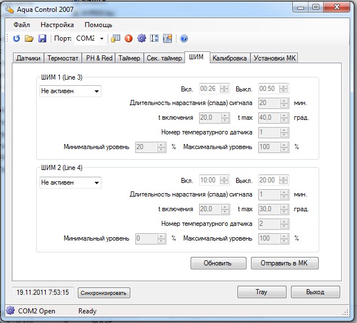Click the red exclamation alert toolbar icon
The image size is (357, 323).
point(129,38)
